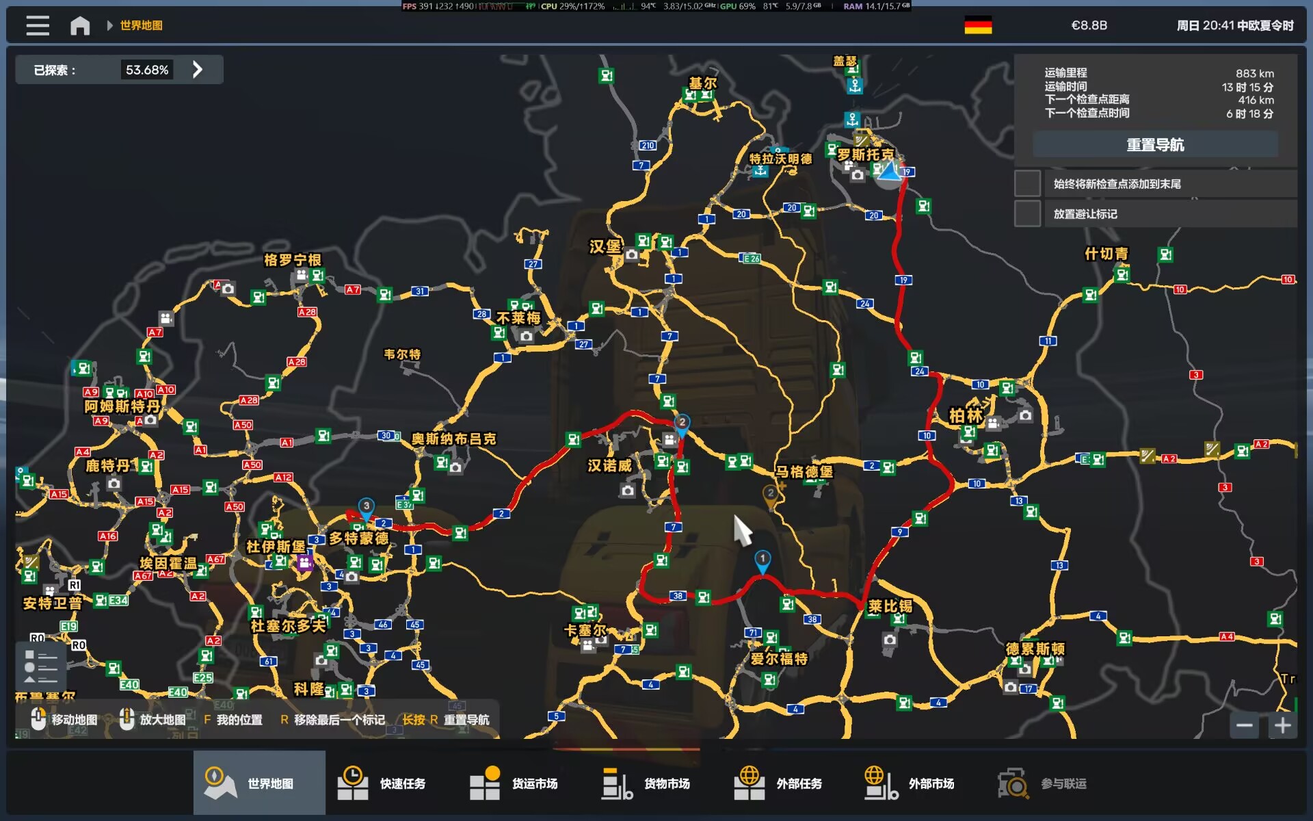Enable always add new checkpoint to end
The width and height of the screenshot is (1313, 821).
tap(1027, 183)
